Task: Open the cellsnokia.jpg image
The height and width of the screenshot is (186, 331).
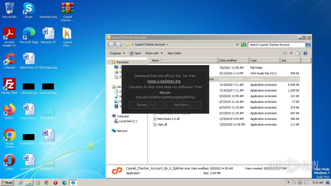Action: (x=29, y=88)
